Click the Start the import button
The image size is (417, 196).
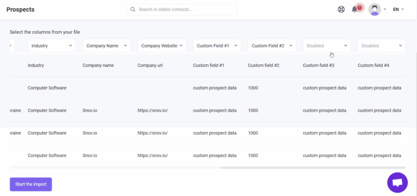[31, 184]
